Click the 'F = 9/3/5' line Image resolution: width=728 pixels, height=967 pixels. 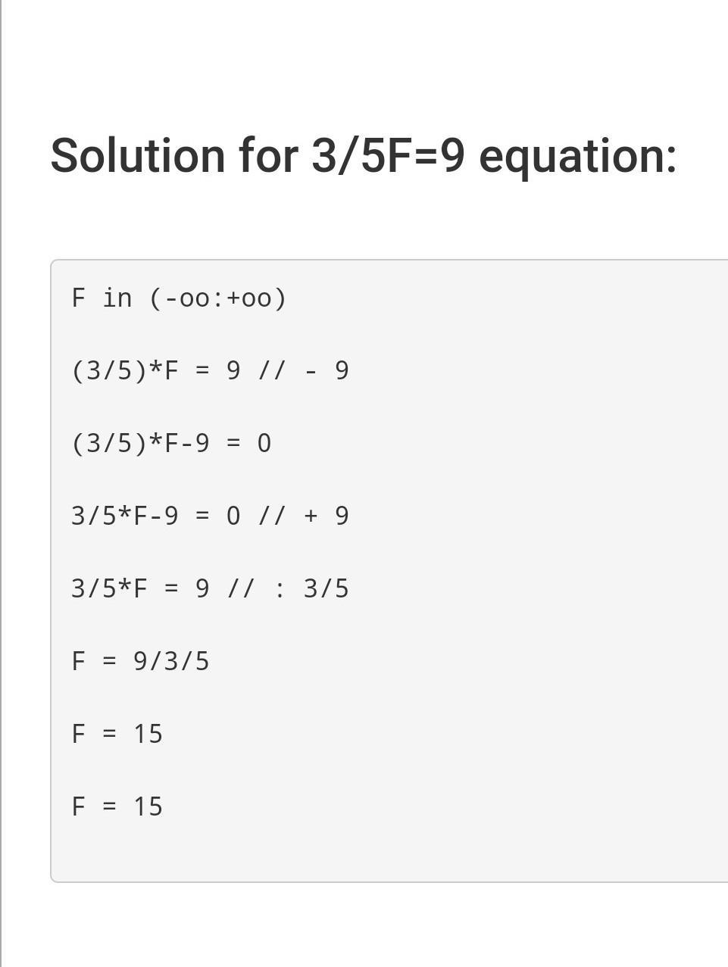coord(140,661)
